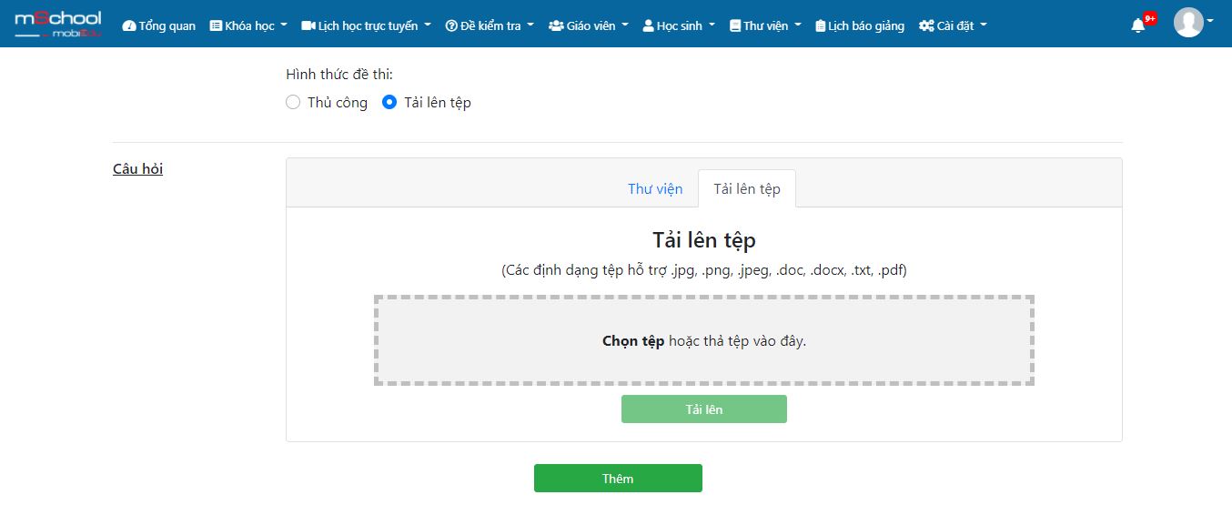Click the Lịch báo giảng clipboard icon
Image resolution: width=1232 pixels, height=515 pixels.
point(820,26)
